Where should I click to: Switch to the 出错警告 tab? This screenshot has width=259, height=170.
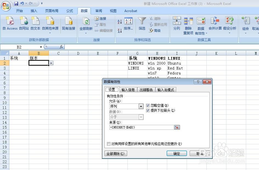click(x=146, y=89)
